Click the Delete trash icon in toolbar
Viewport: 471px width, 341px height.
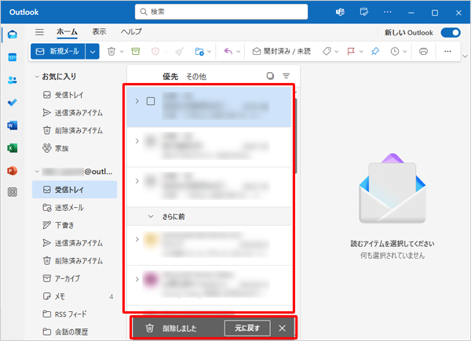point(111,52)
